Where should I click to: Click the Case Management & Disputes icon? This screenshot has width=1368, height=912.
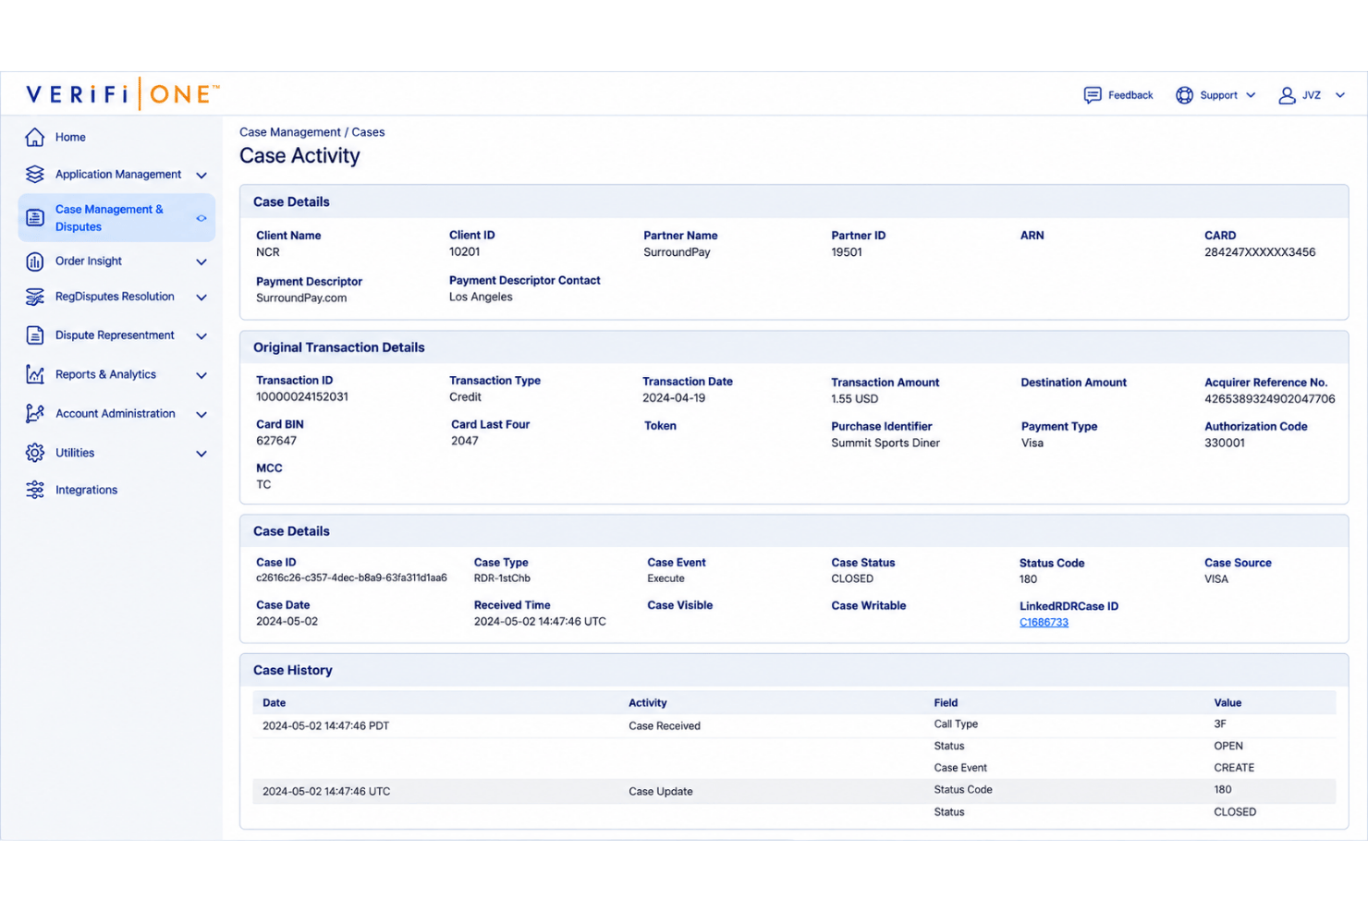click(35, 218)
